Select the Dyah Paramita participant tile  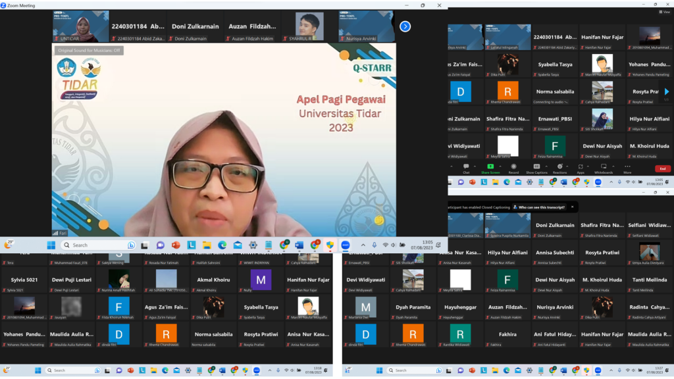pos(413,307)
